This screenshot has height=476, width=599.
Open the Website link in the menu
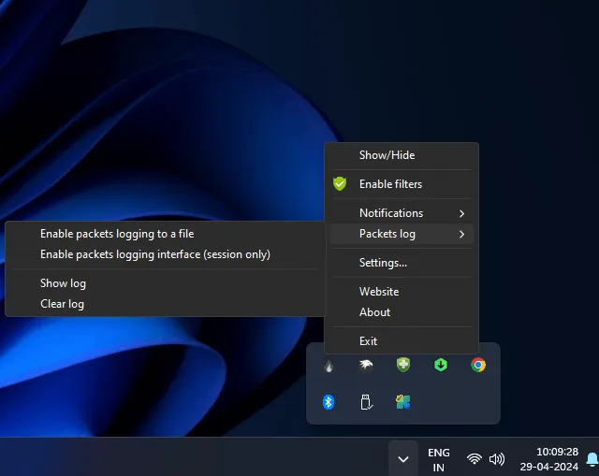click(x=379, y=292)
